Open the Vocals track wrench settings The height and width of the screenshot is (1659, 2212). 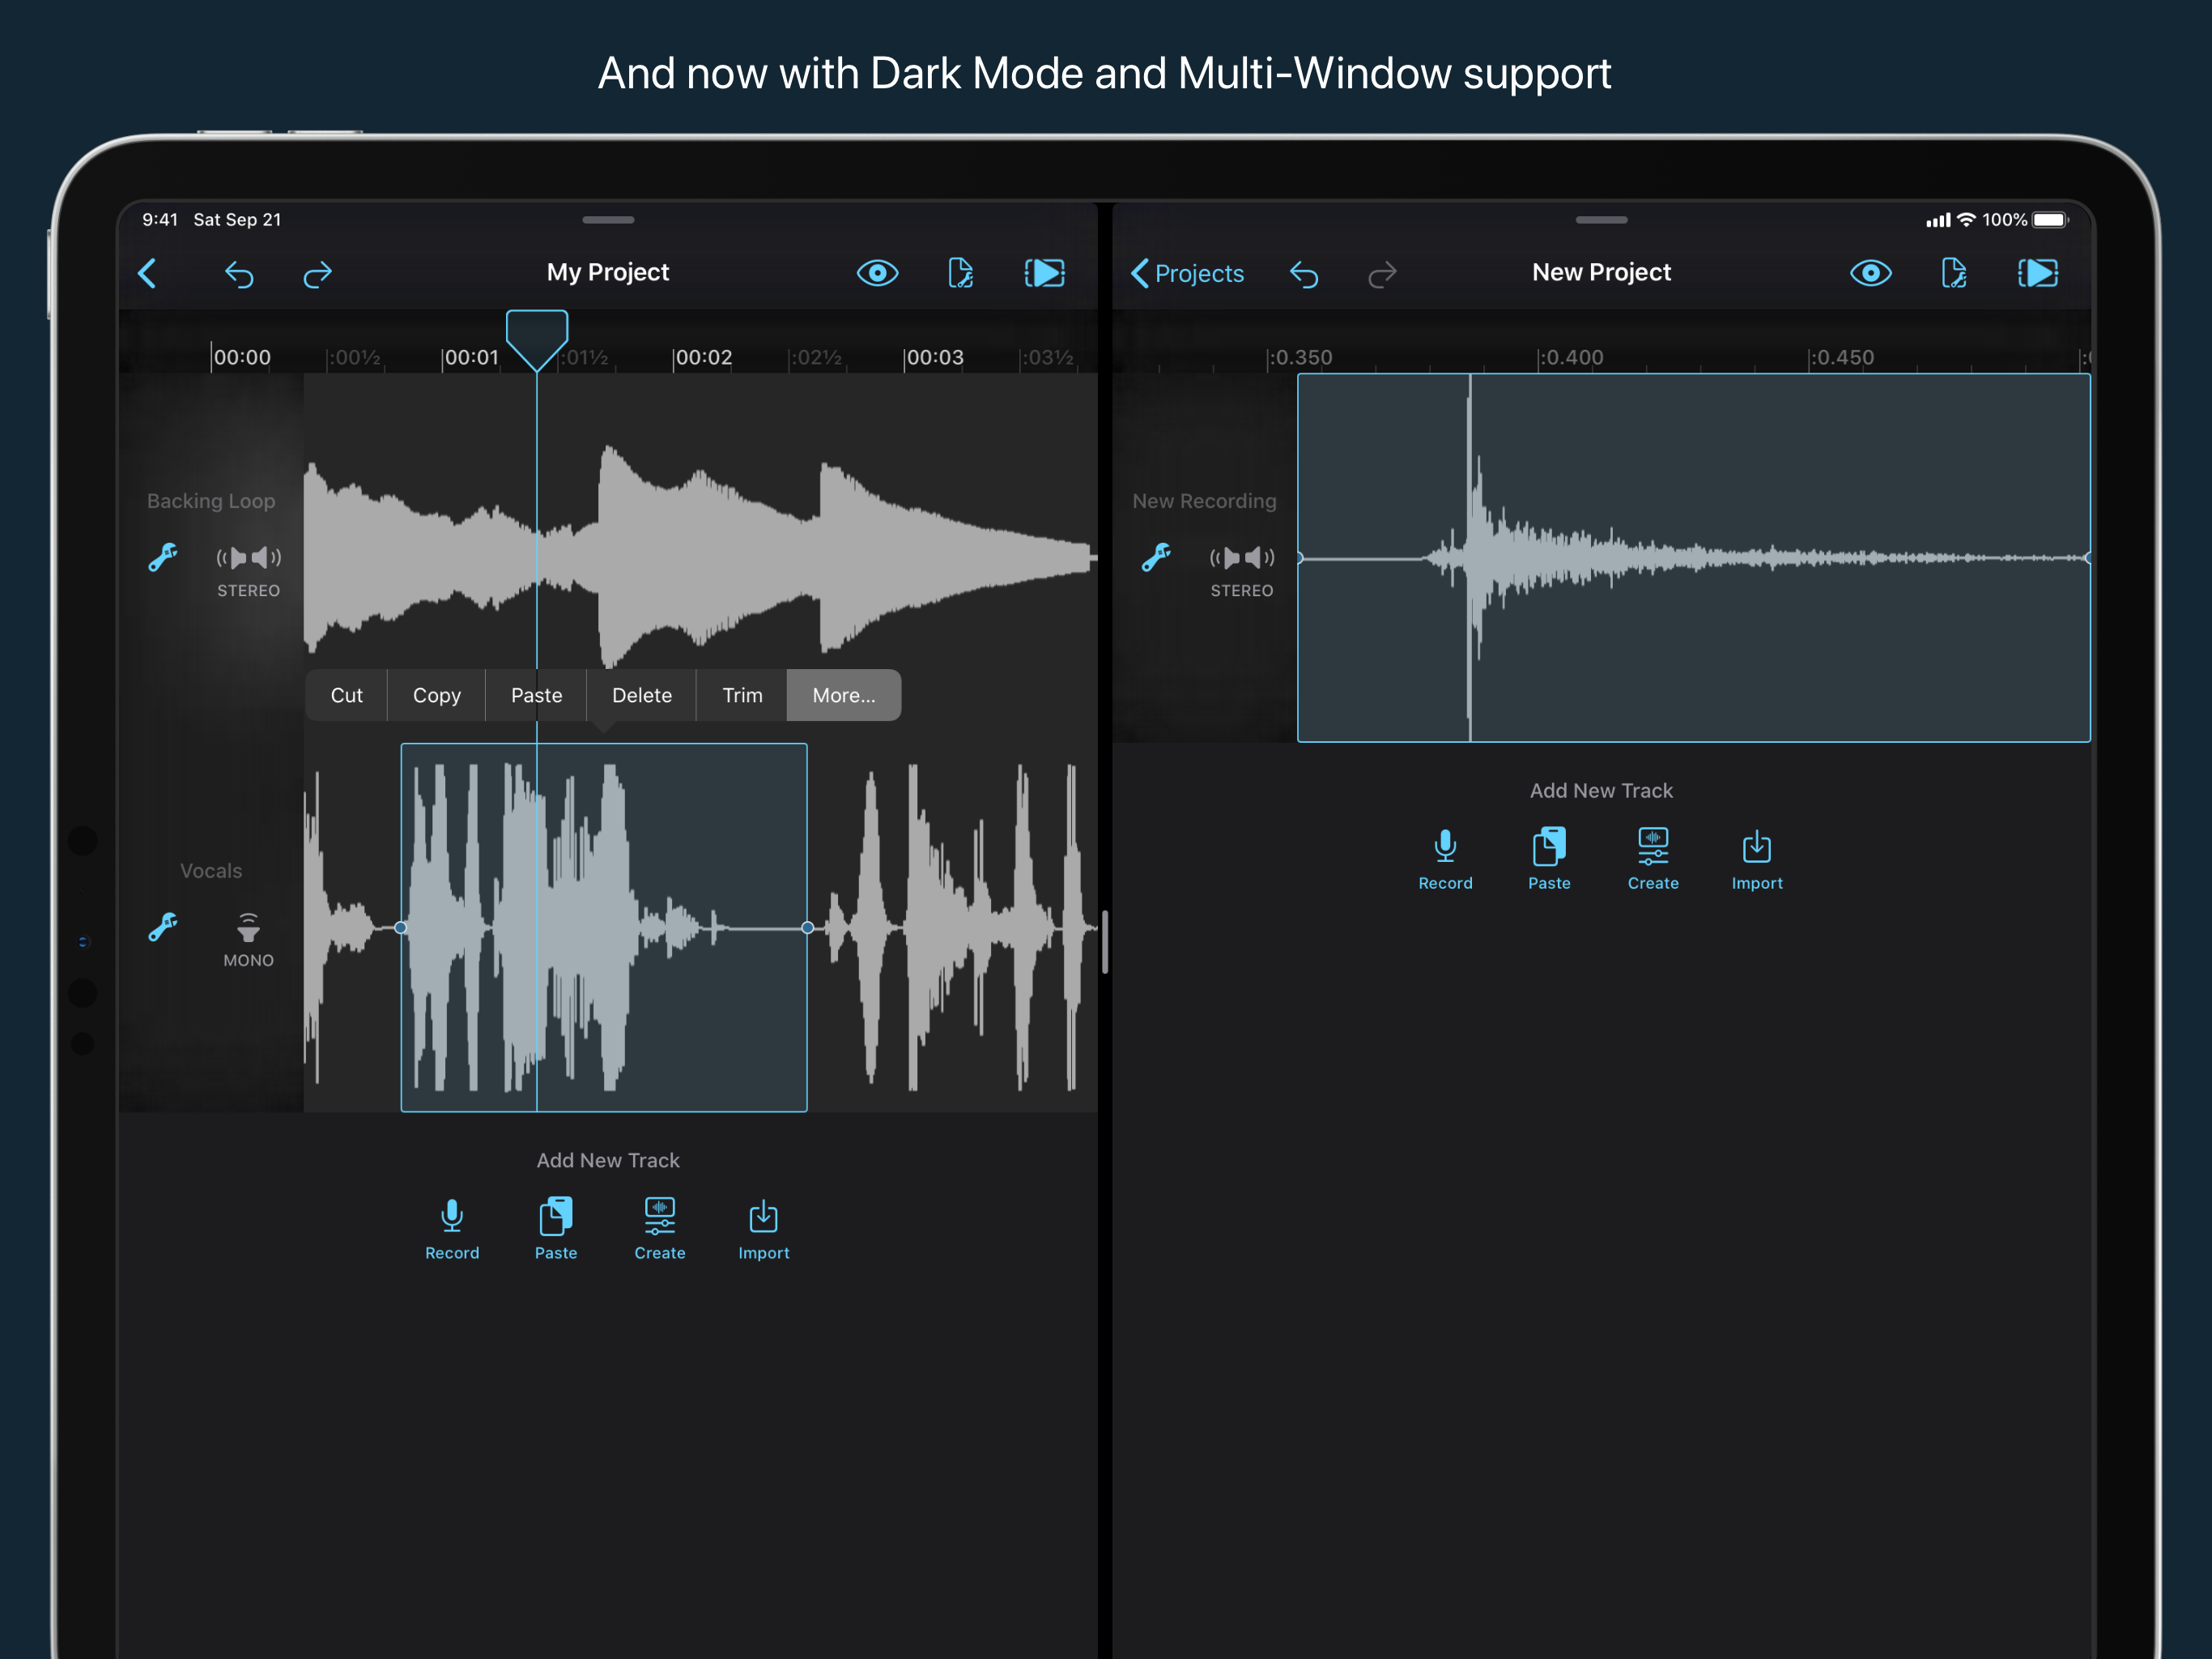coord(163,928)
